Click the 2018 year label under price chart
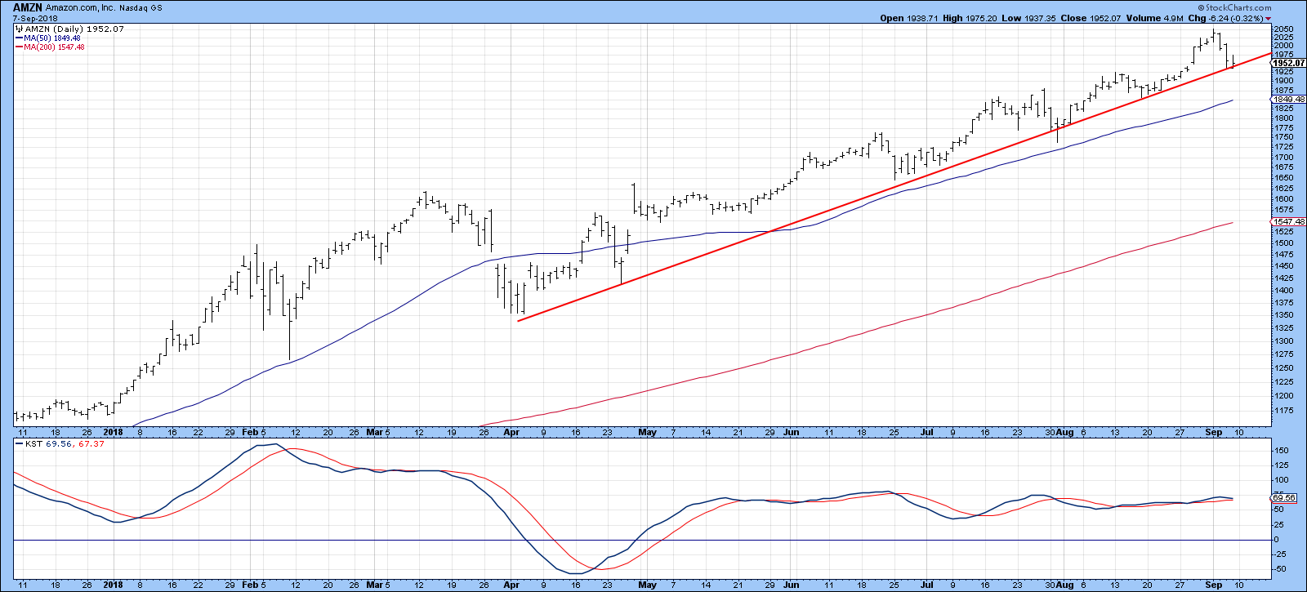Screen dimensions: 1307x592 tap(114, 432)
